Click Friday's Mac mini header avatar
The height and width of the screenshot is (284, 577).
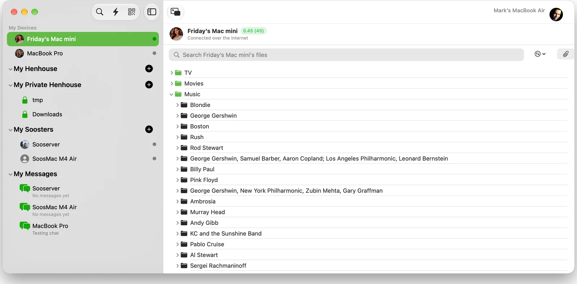click(176, 34)
